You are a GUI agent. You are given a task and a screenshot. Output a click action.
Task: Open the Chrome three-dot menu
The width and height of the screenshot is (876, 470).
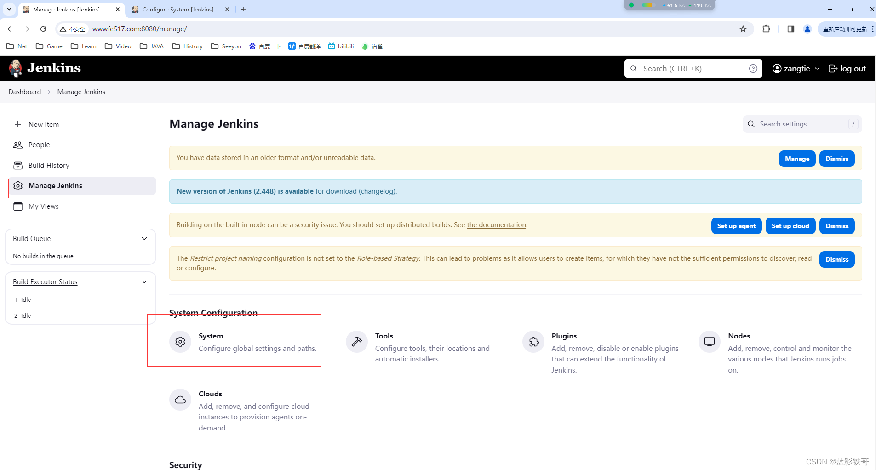click(872, 29)
